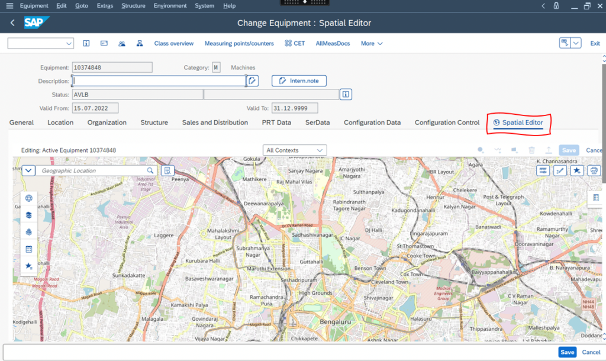Click the delete geometry trash icon
Screen dimensions: 606x361
click(531, 150)
